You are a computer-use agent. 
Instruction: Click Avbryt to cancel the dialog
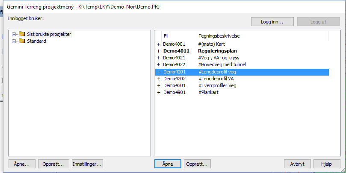[x=297, y=164]
